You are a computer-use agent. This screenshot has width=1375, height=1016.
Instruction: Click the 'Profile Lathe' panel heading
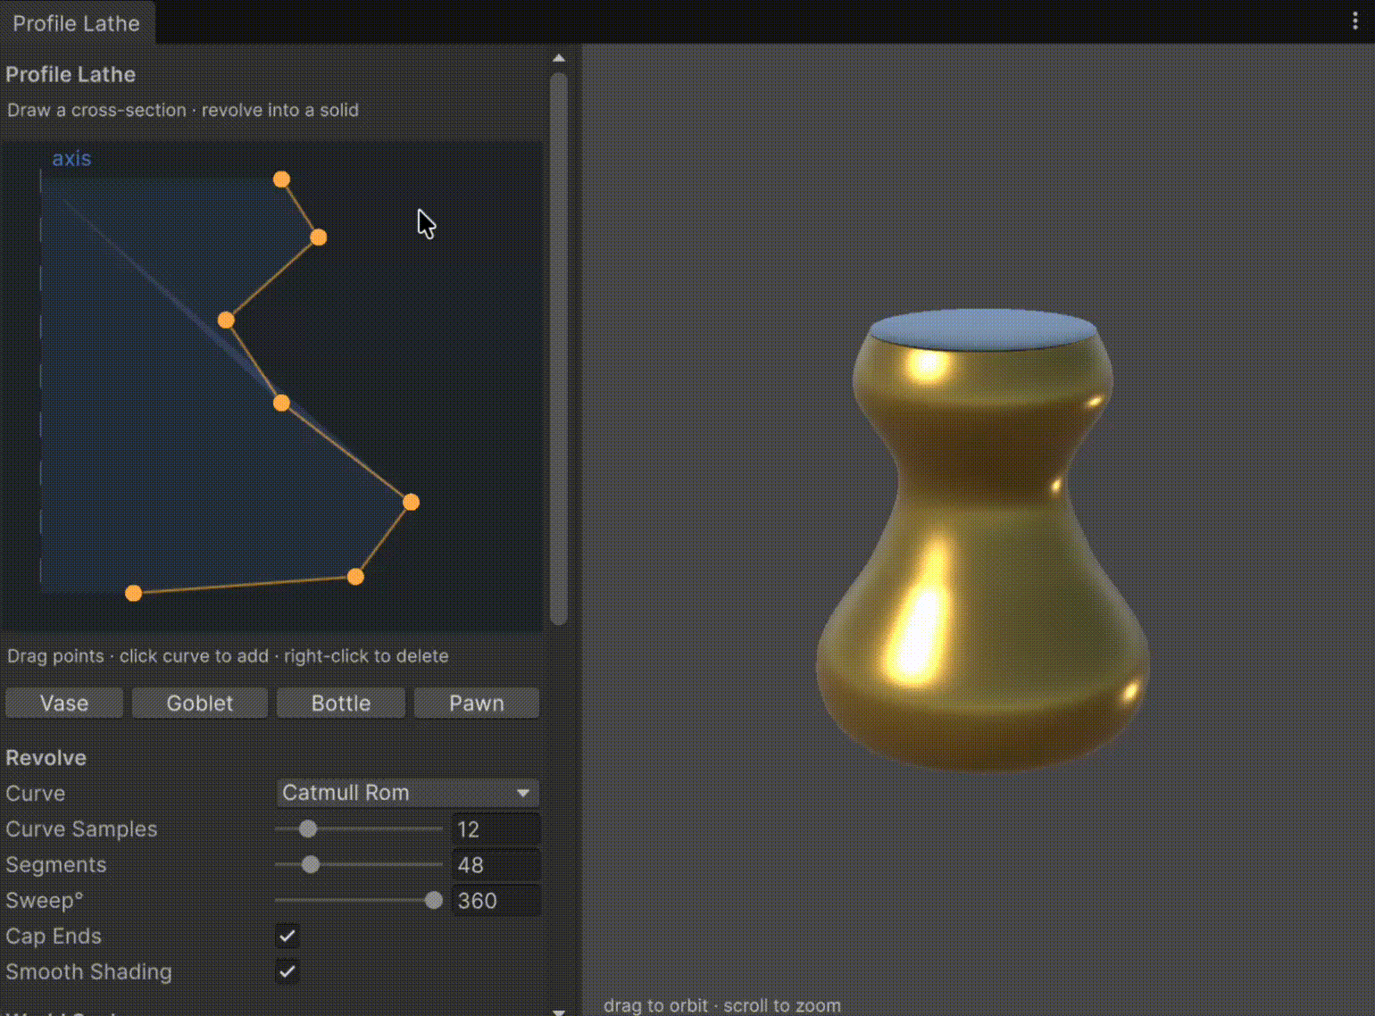71,74
